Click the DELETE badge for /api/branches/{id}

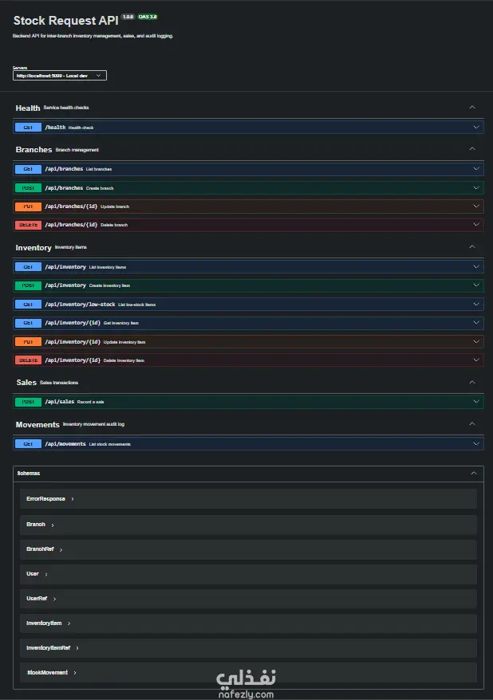click(x=28, y=225)
